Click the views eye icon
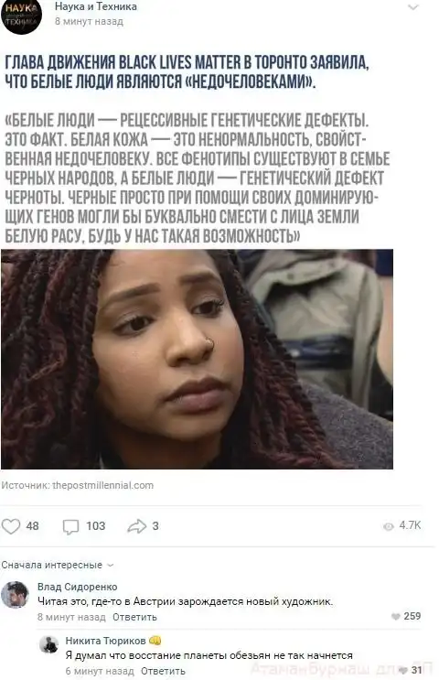This screenshot has height=680, width=439. (x=389, y=526)
